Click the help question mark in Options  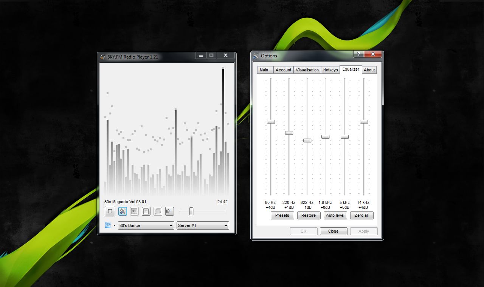[358, 54]
